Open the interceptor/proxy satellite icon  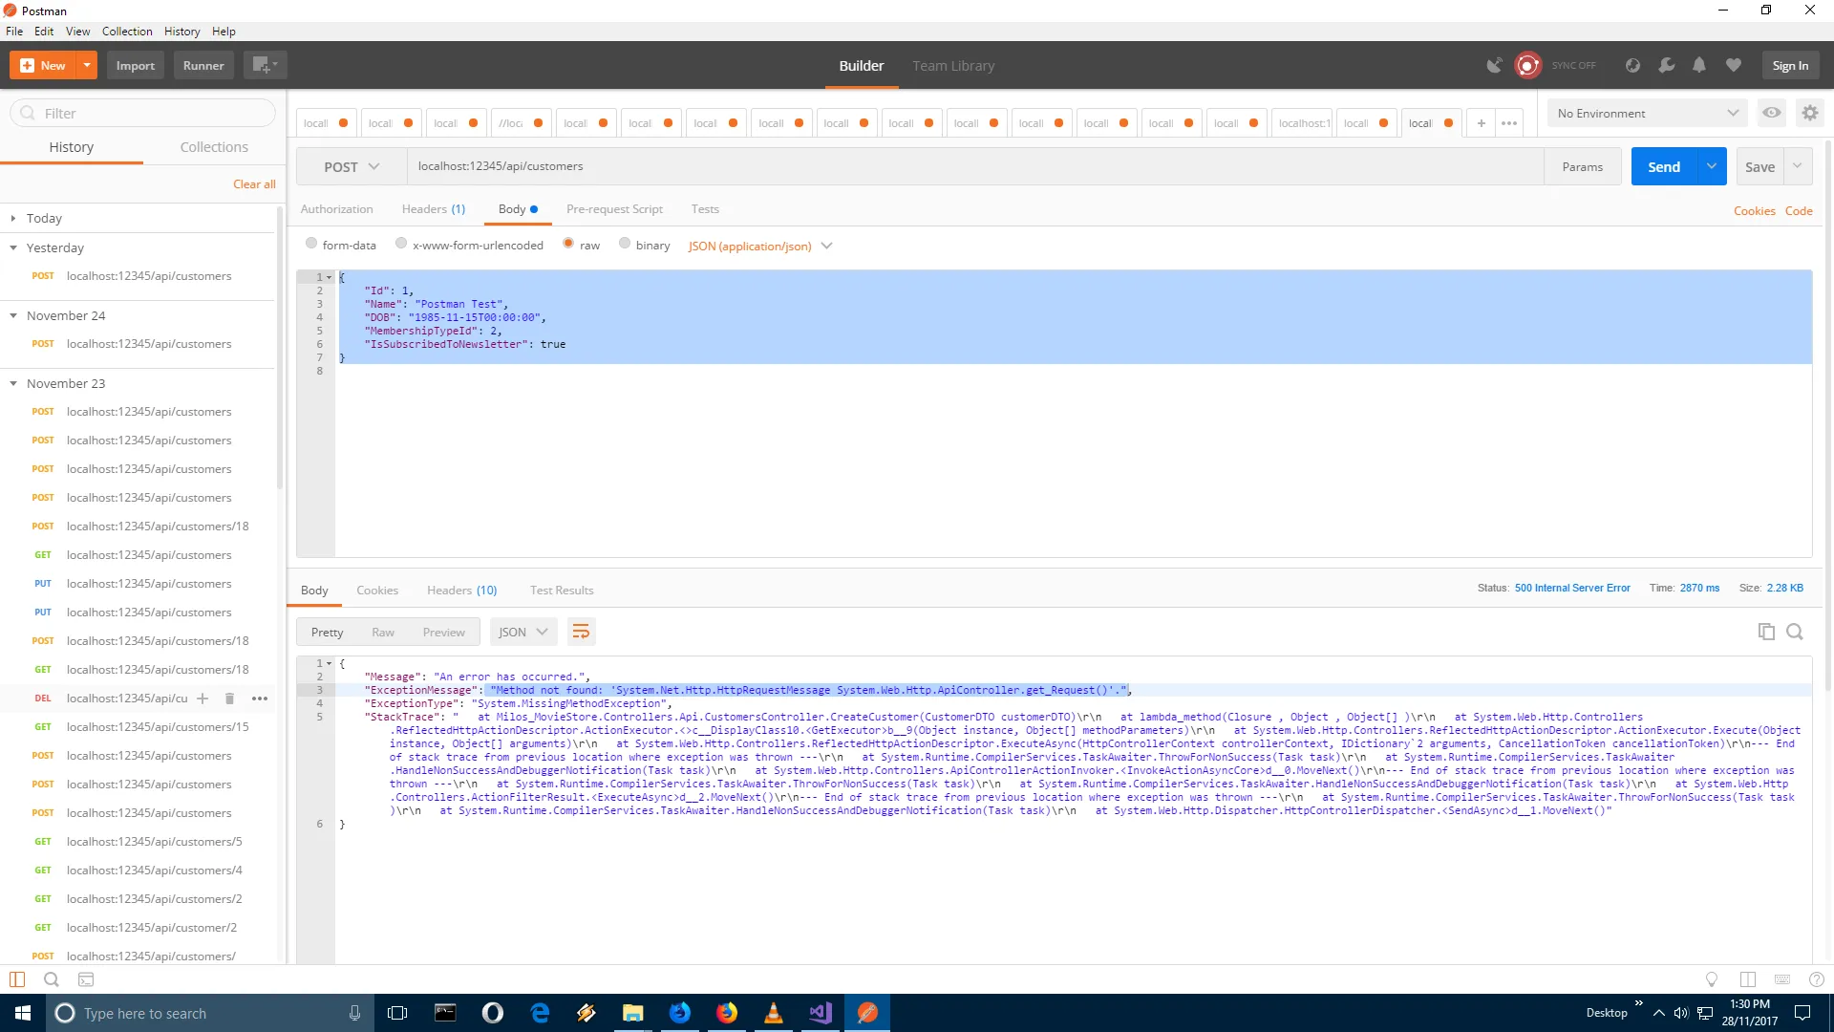tap(1494, 65)
